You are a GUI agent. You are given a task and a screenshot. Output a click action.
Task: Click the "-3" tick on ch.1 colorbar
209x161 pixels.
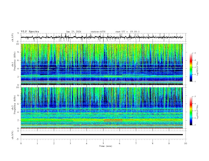point(195,53)
